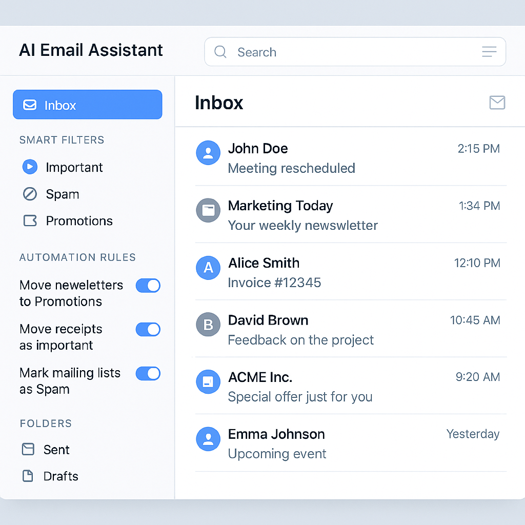Open the search filter lines icon
Screen dimensions: 525x525
tap(489, 52)
